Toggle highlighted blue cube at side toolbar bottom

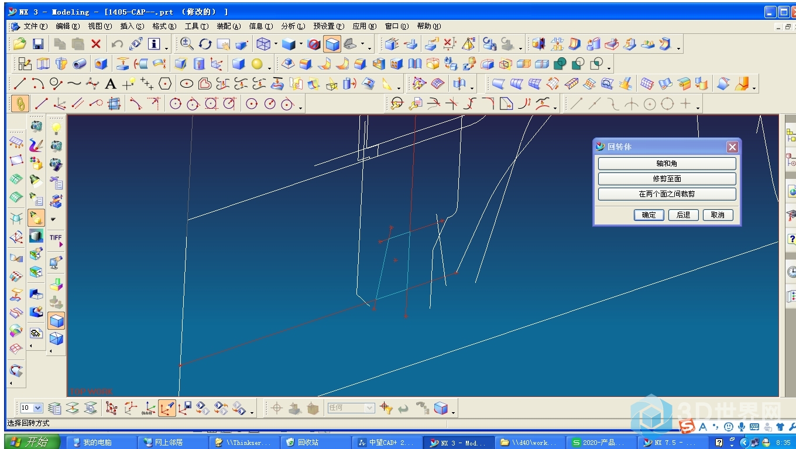pos(56,320)
